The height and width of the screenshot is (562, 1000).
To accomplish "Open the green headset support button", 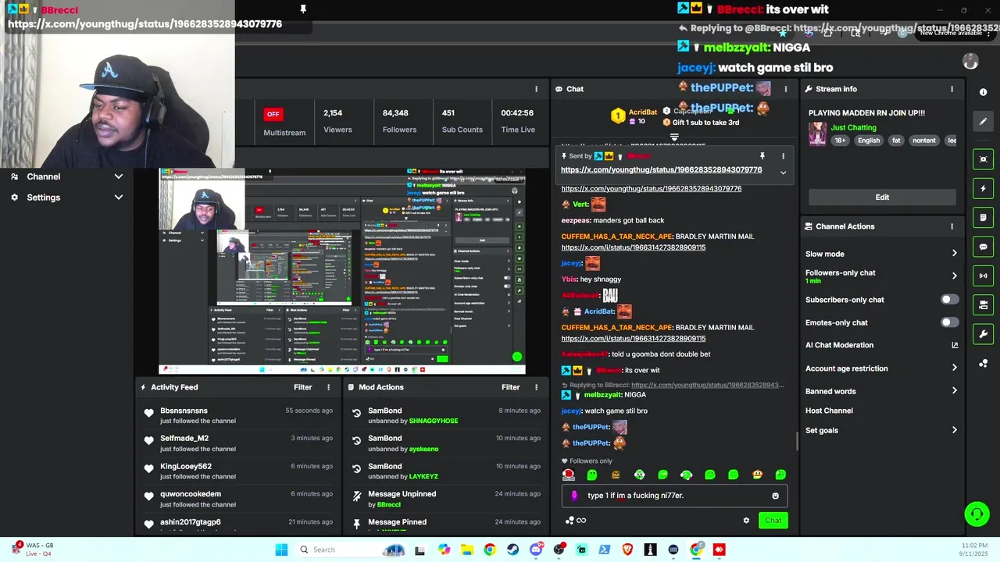I will click(977, 514).
